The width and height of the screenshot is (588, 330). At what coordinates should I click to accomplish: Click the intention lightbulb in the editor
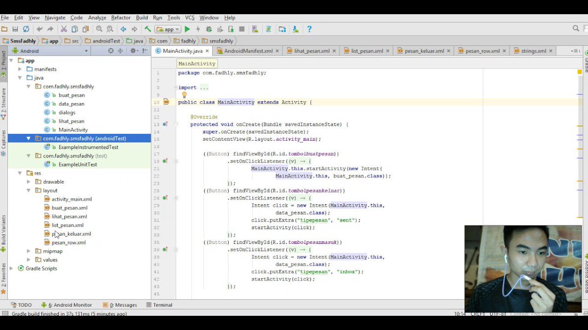tap(184, 95)
